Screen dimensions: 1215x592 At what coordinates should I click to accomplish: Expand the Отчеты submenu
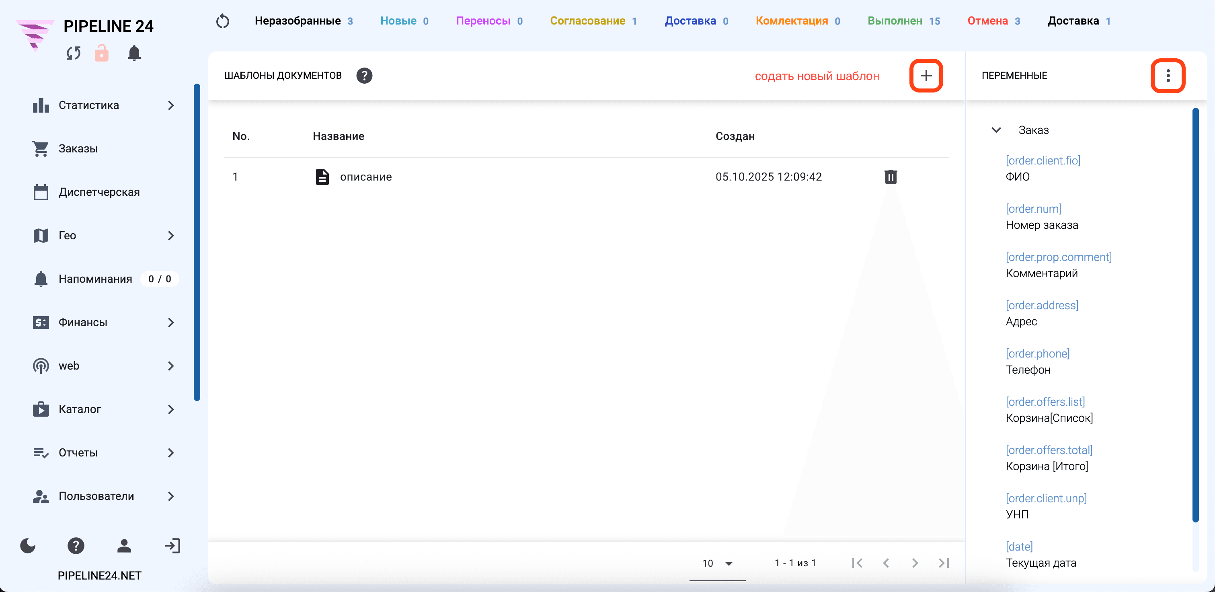click(103, 452)
